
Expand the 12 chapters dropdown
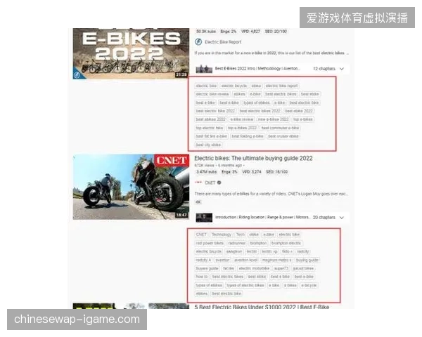coord(341,69)
